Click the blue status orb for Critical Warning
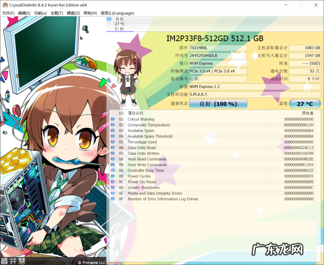324x265 pixels. pyautogui.click(x=113, y=119)
